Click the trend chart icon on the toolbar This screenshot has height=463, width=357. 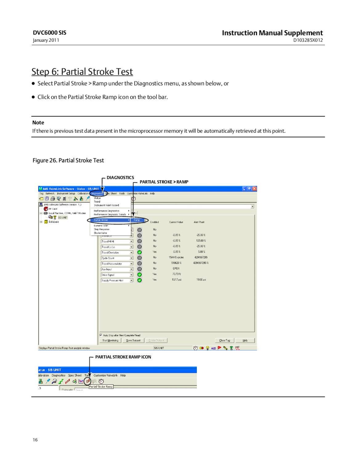tap(80, 381)
